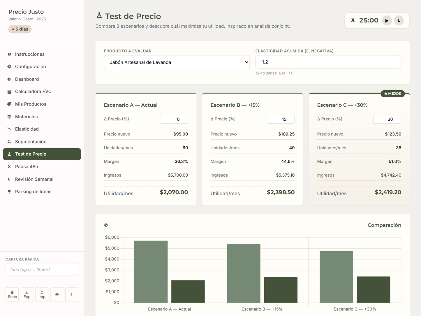Click the Pausa 48h hourglass icon
This screenshot has width=421, height=316.
(x=9, y=166)
